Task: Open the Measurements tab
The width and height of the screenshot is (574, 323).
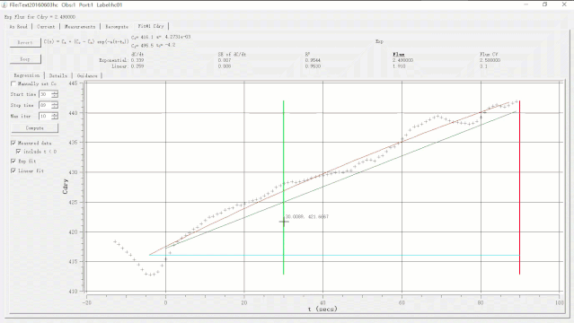Action: [80, 27]
